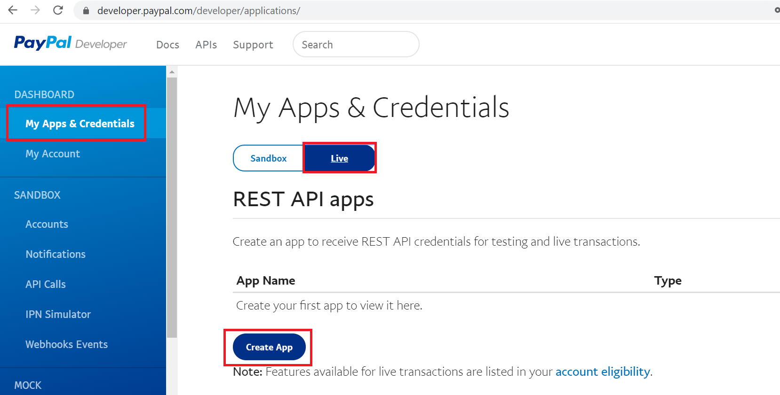The height and width of the screenshot is (395, 780).
Task: Click the browser back arrow
Action: (x=13, y=10)
